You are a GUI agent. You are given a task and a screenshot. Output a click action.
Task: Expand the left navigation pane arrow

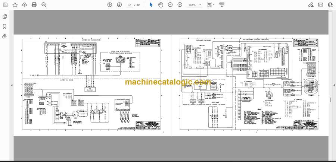coord(12,85)
